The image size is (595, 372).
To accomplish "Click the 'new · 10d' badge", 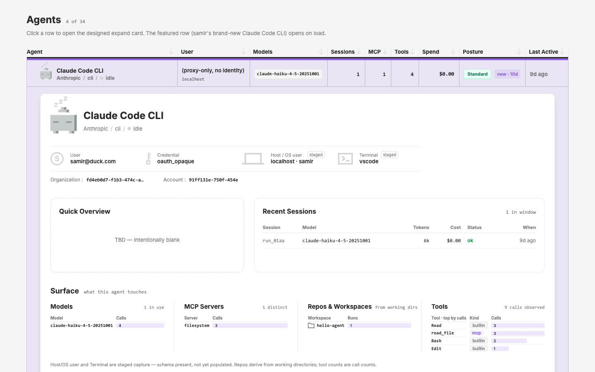I will 507,74.
